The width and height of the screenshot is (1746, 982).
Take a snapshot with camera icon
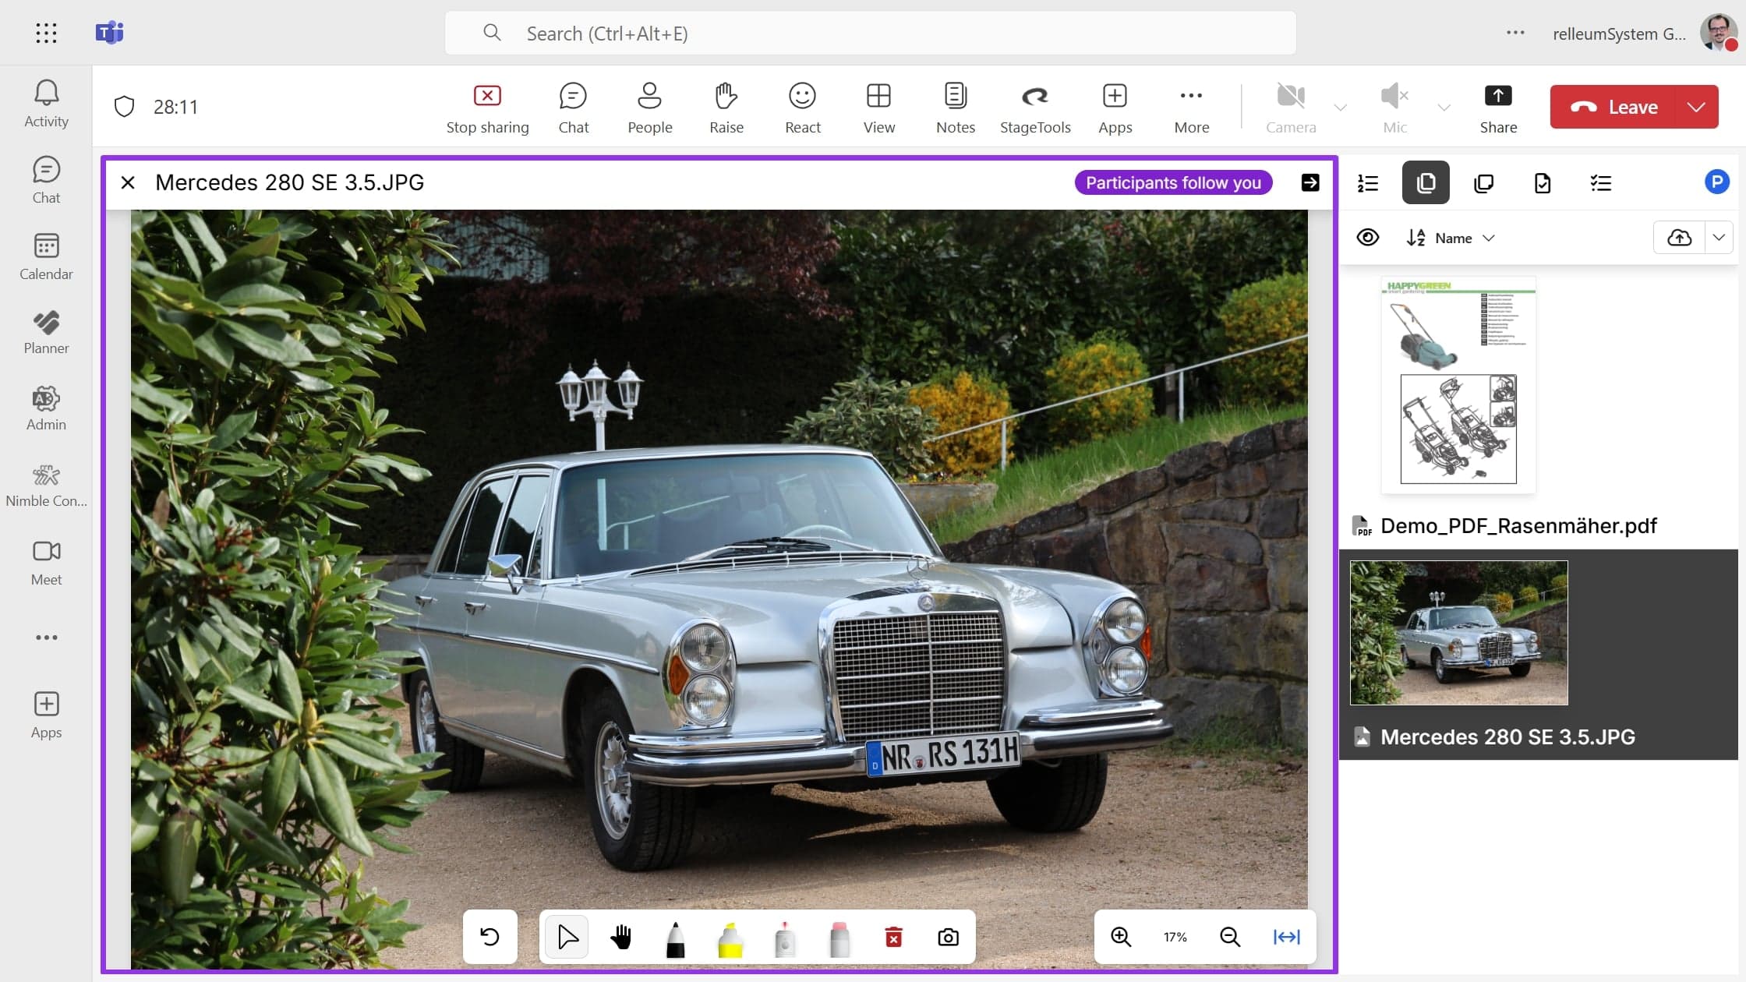click(948, 937)
